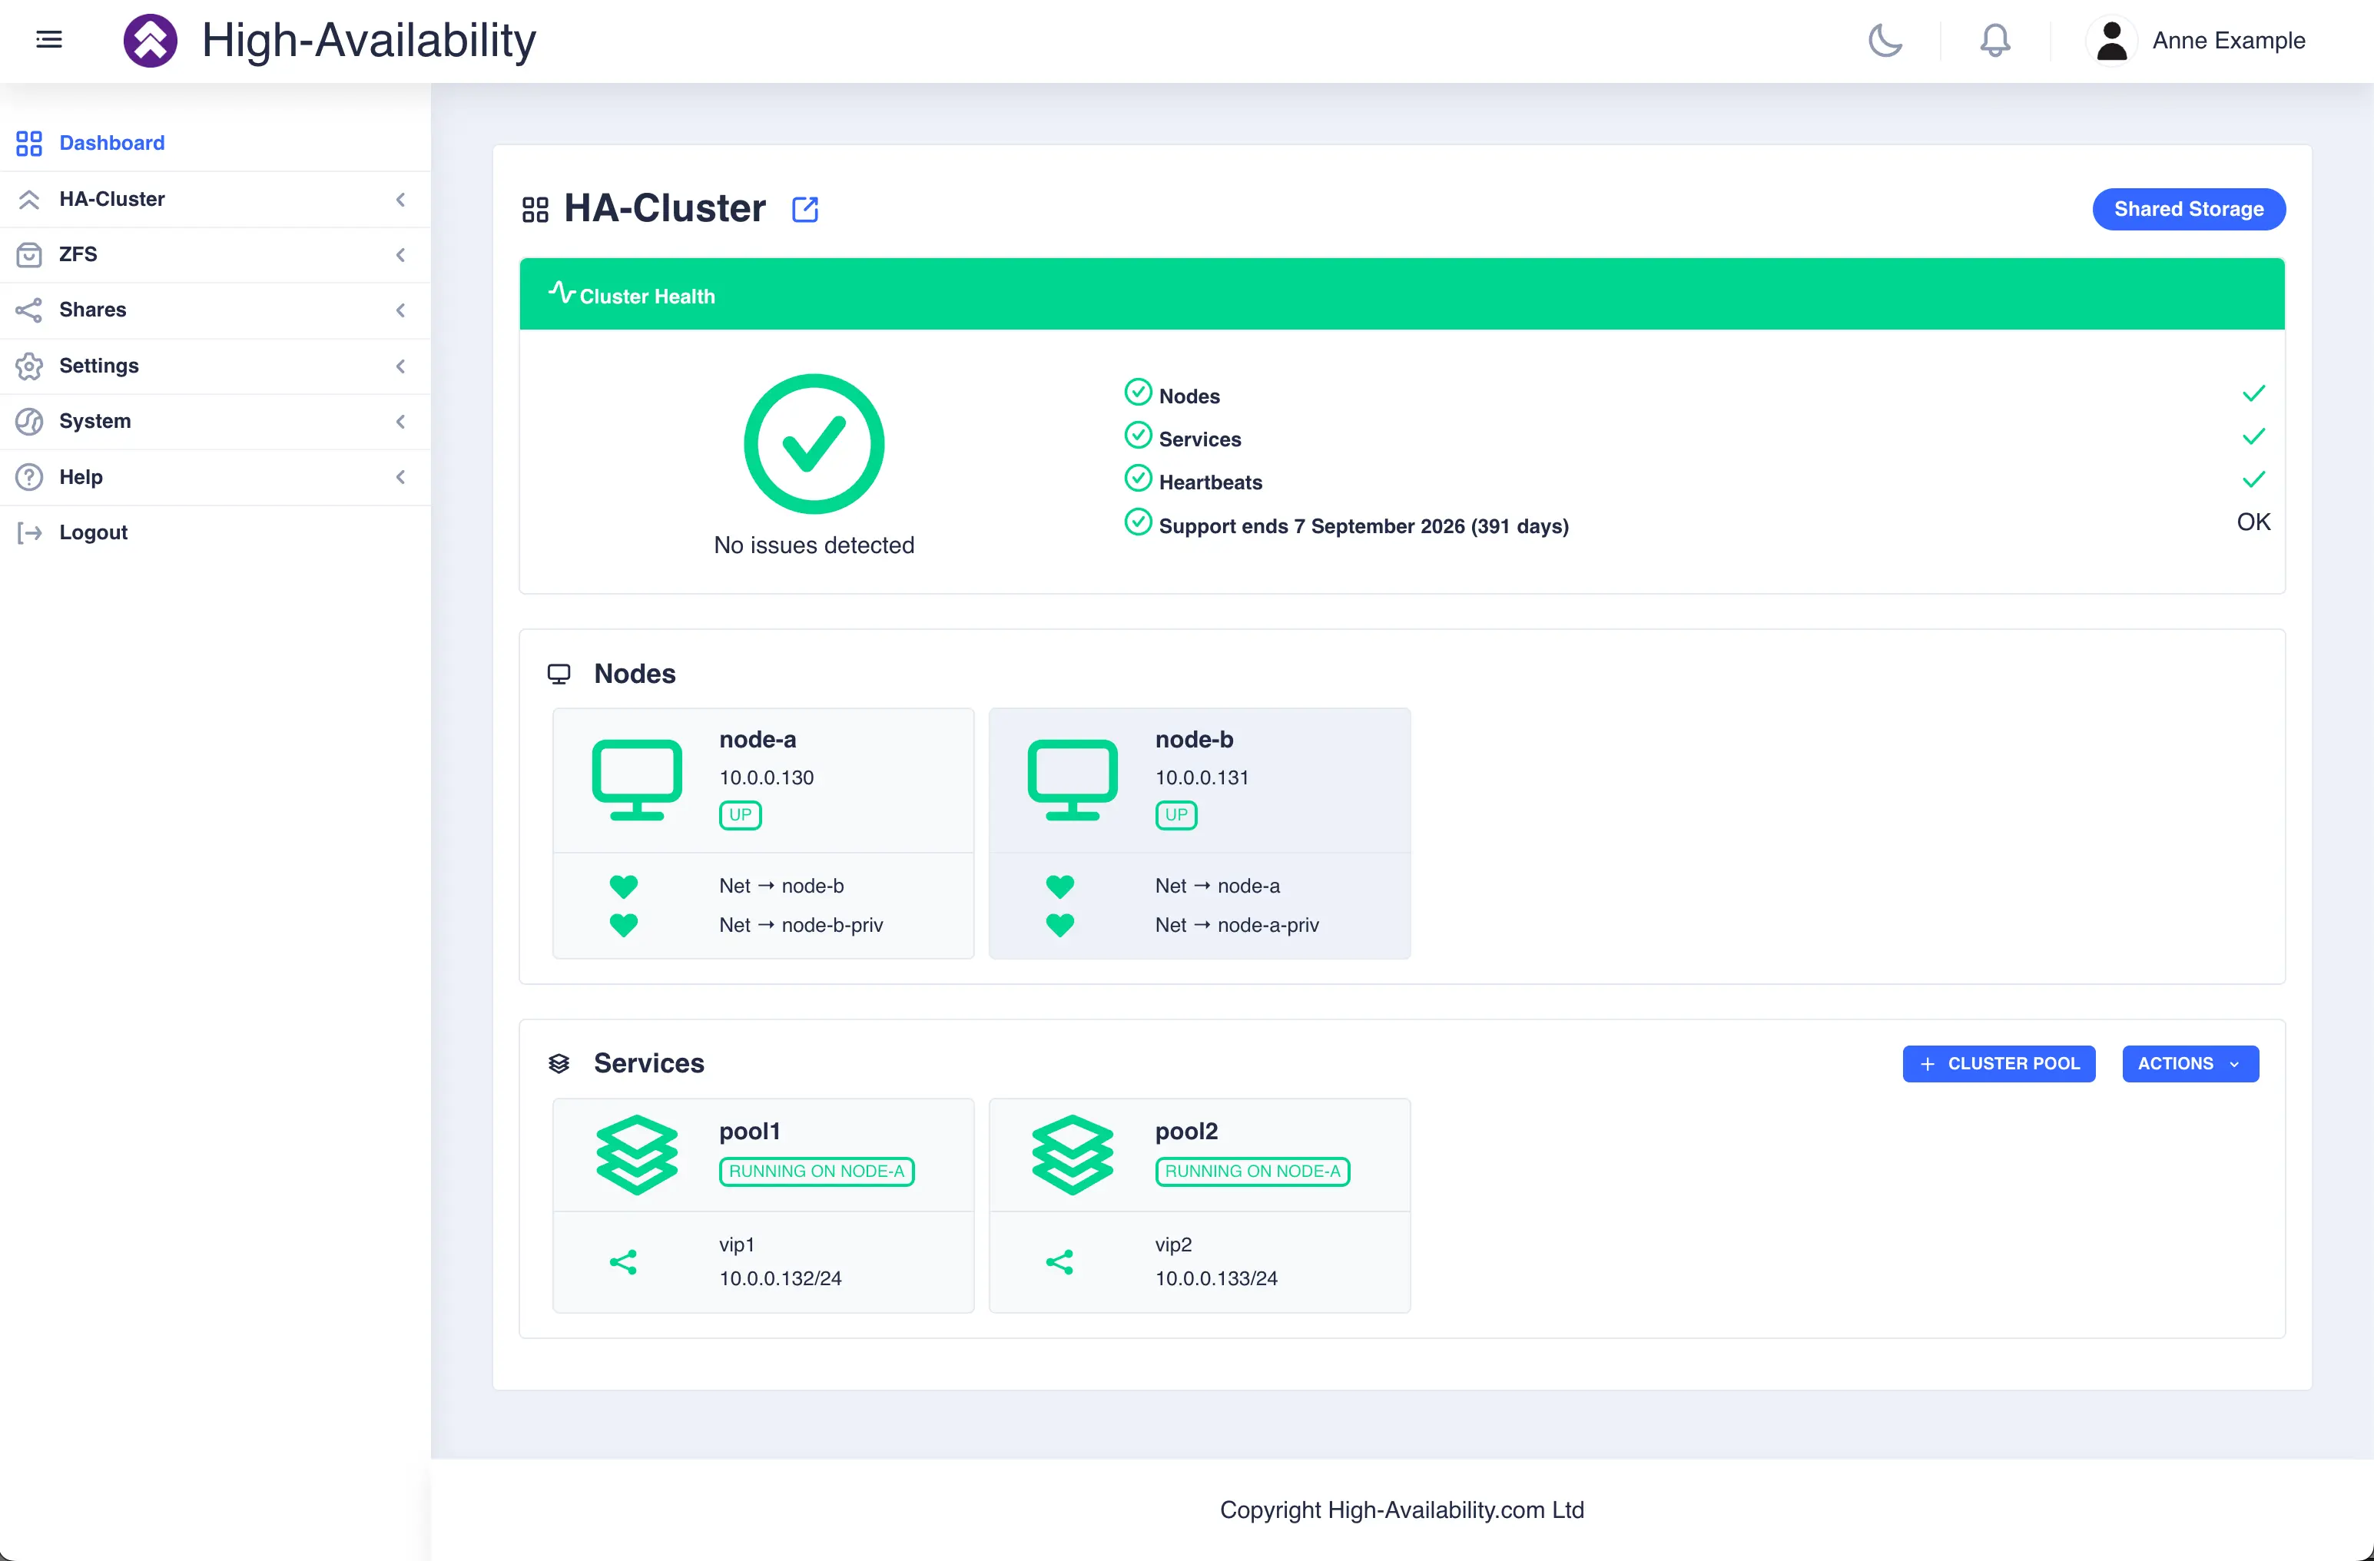Image resolution: width=2374 pixels, height=1561 pixels.
Task: Select Dashboard in the sidebar
Action: (x=111, y=143)
